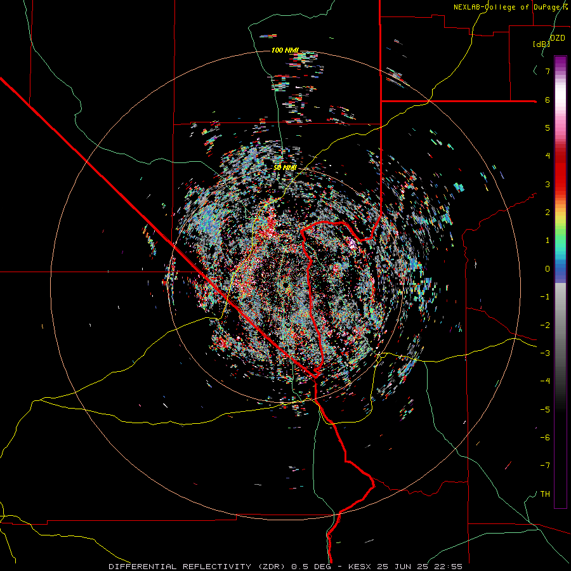The image size is (571, 571).
Task: Click the "6" value on the color scale
Action: (548, 100)
